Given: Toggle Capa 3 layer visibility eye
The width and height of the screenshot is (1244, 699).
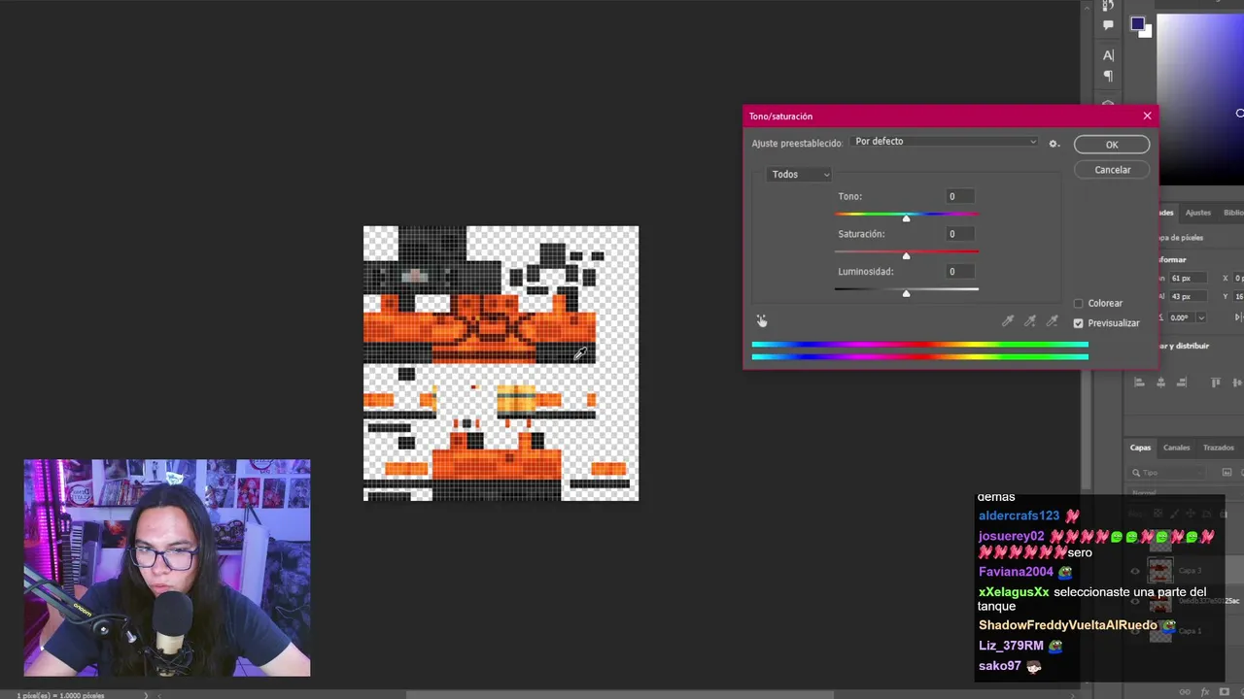Looking at the screenshot, I should (1134, 572).
